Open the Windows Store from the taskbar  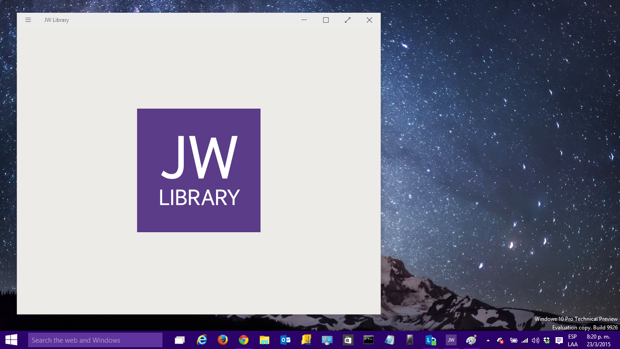point(348,340)
